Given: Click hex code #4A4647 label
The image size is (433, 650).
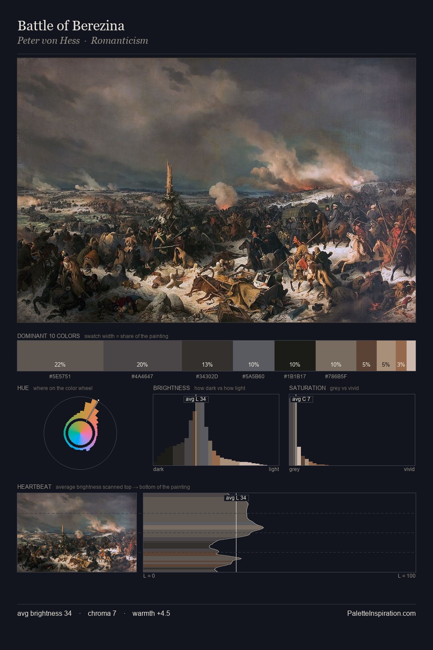Looking at the screenshot, I should click(x=142, y=377).
